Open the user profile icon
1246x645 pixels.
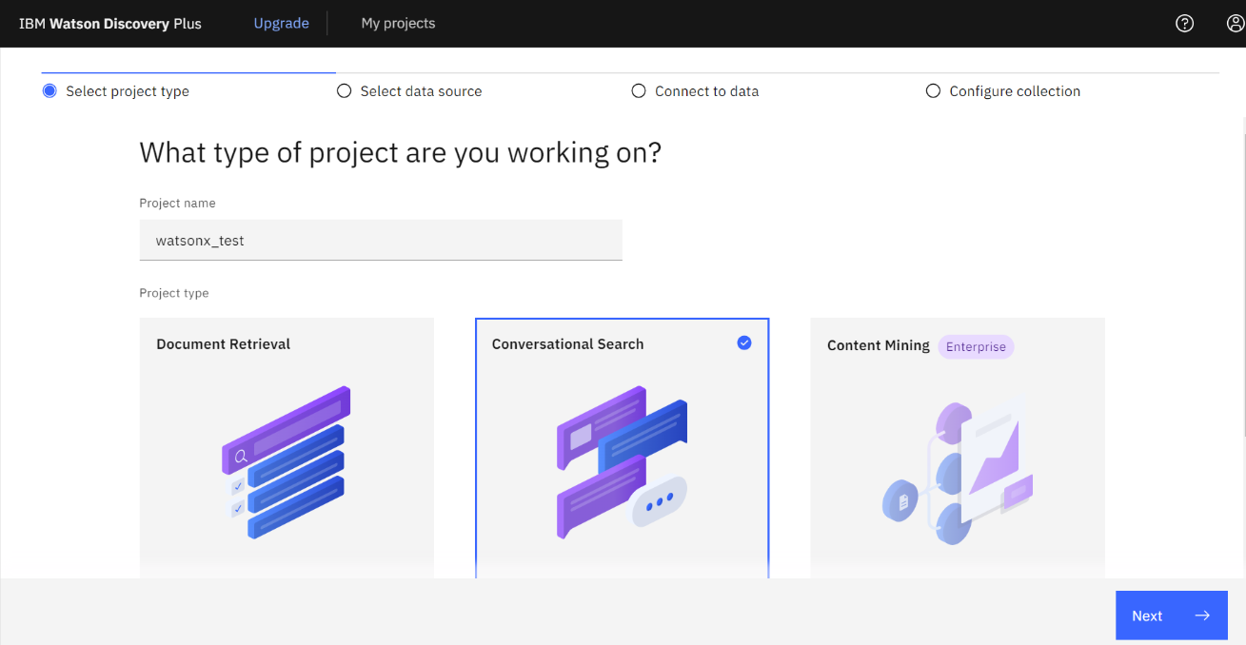tap(1236, 24)
